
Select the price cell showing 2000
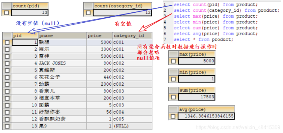click(100, 85)
